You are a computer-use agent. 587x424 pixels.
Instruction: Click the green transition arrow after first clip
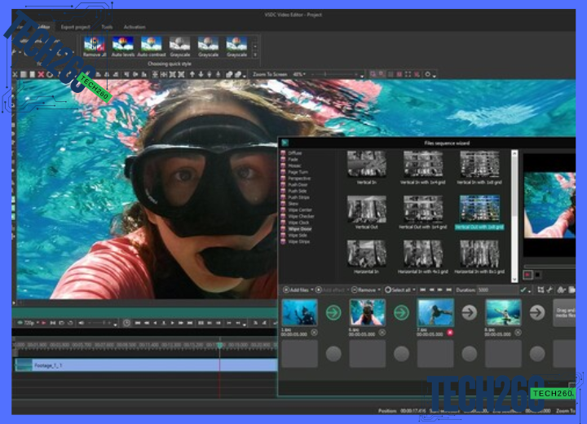click(x=333, y=312)
